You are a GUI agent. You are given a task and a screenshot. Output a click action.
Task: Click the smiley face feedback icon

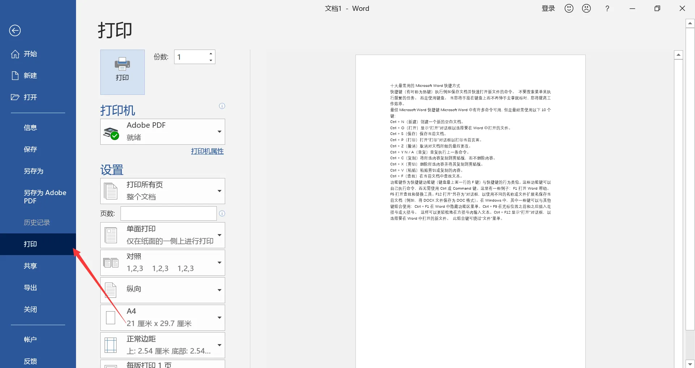click(x=569, y=8)
